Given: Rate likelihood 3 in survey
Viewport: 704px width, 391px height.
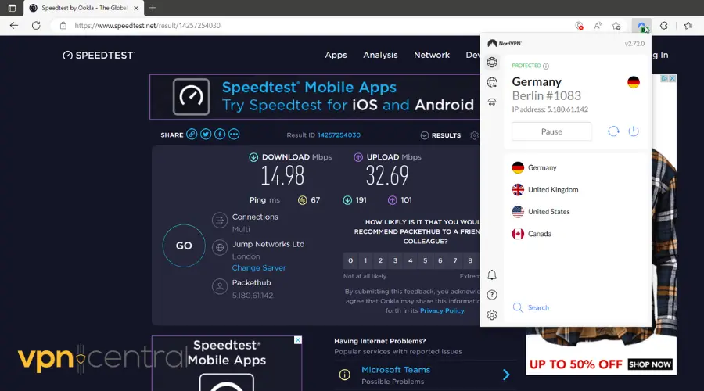Looking at the screenshot, I should point(395,260).
